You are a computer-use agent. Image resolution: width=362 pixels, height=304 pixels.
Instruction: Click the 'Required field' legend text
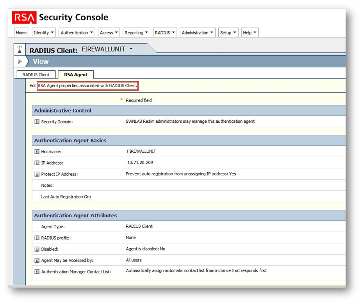click(139, 100)
